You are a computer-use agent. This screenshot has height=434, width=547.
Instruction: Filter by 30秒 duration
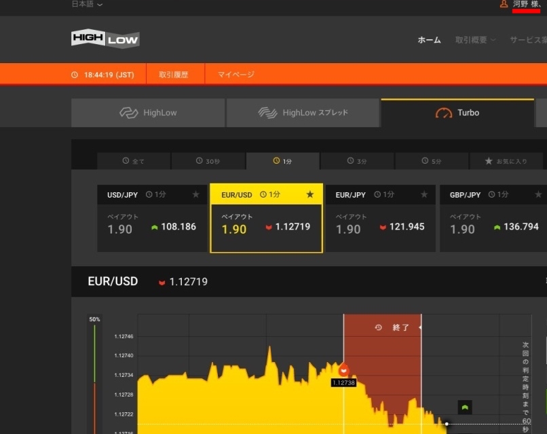tap(208, 161)
